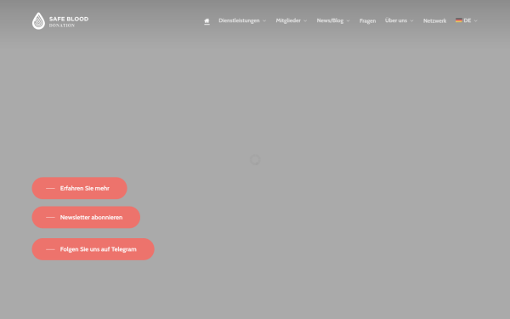Image resolution: width=510 pixels, height=319 pixels.
Task: Click the SAFE BLOOD logo text
Action: (69, 19)
